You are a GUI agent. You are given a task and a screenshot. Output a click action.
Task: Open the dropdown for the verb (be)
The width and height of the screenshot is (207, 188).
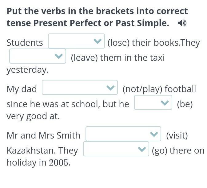coord(153,103)
